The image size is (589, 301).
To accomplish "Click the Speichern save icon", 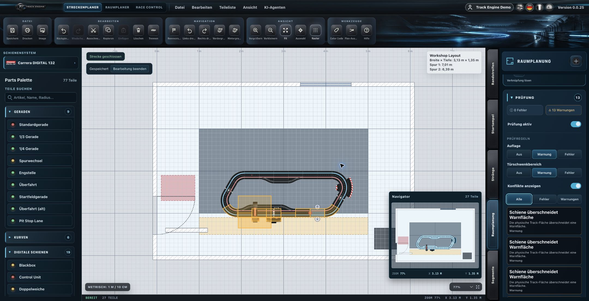I will click(13, 30).
